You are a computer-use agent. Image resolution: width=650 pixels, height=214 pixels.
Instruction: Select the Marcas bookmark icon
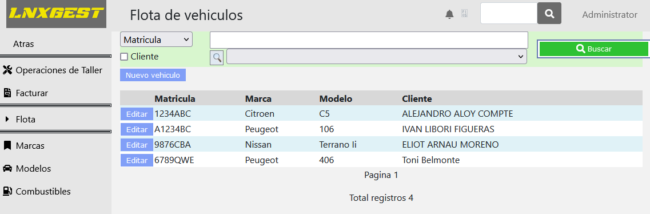pyautogui.click(x=7, y=145)
